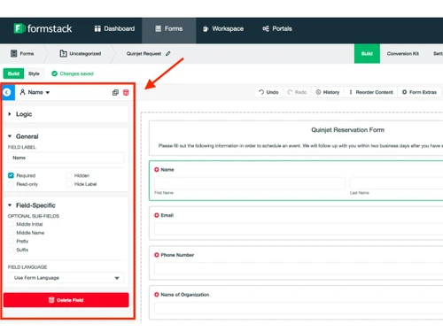Viewport: 443px width, 332px height.
Task: Click the Formstack logo
Action: (x=43, y=28)
